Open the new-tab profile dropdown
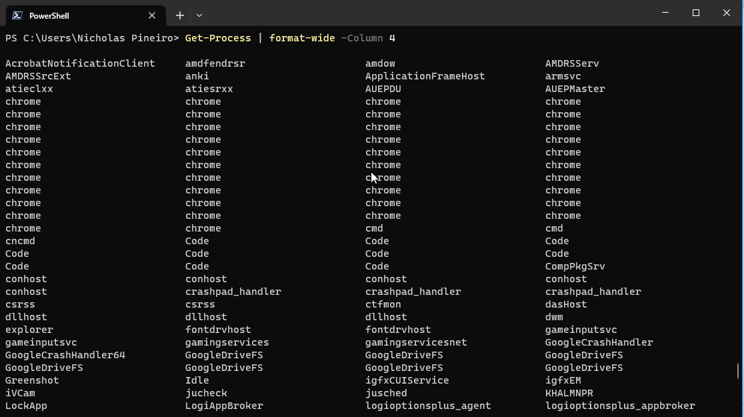Image resolution: width=744 pixels, height=417 pixels. pos(199,15)
